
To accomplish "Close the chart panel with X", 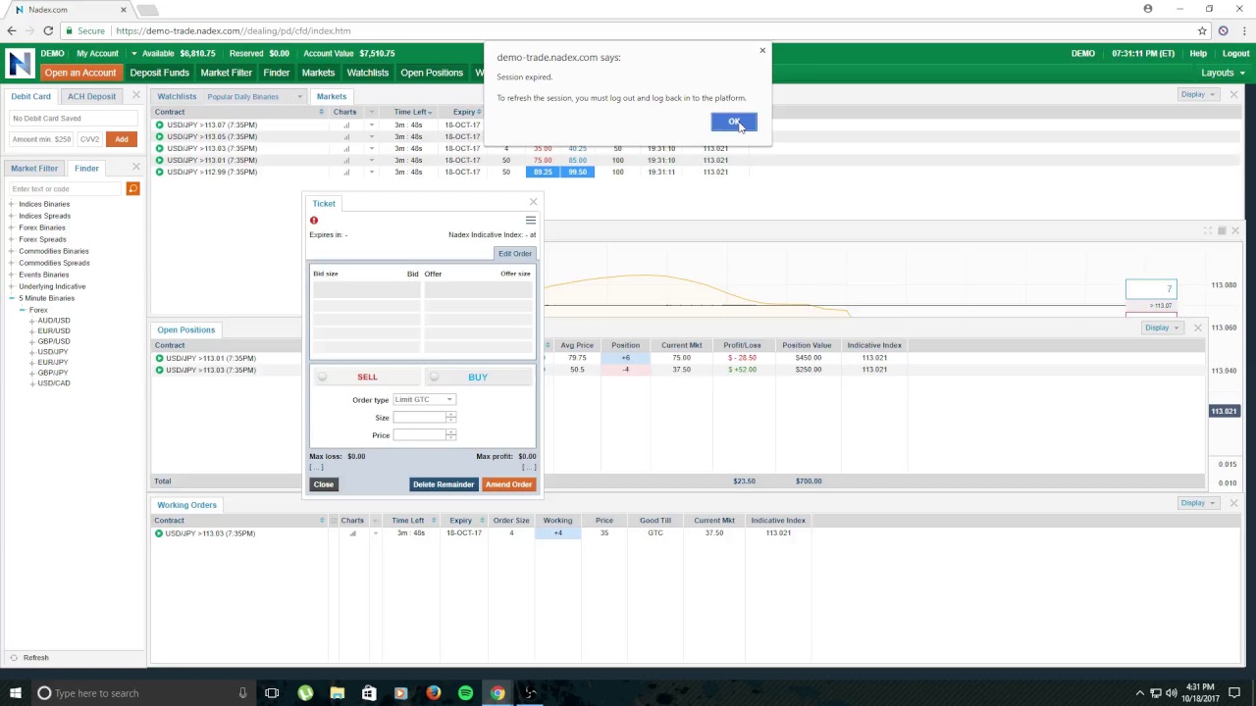I will (1235, 230).
